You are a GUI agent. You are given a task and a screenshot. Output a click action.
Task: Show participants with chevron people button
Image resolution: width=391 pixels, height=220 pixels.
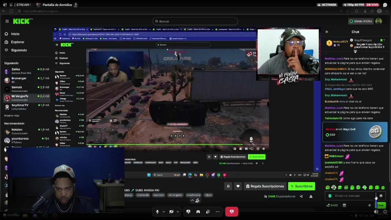pos(195,200)
